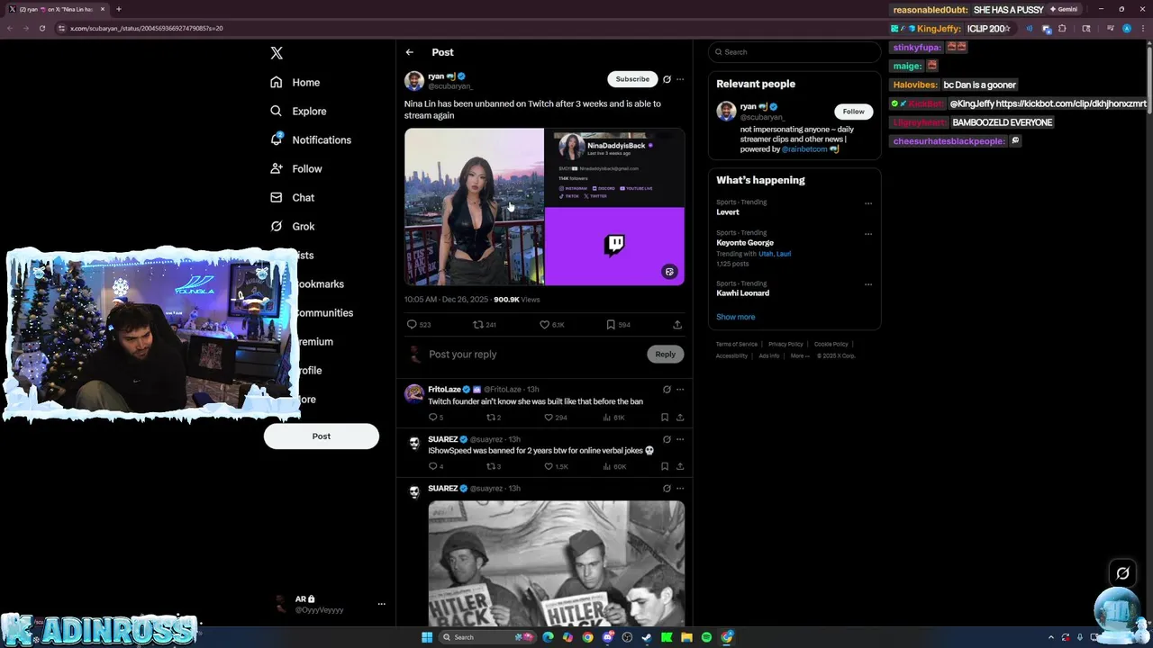Screen dimensions: 1153x648
Task: Open Grok from the sidebar
Action: [292, 226]
